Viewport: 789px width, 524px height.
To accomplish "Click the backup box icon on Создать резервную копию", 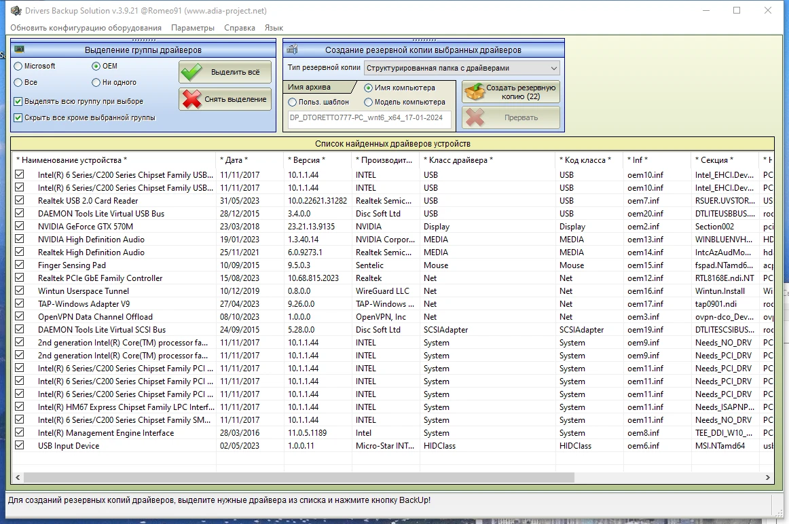I will pyautogui.click(x=475, y=92).
